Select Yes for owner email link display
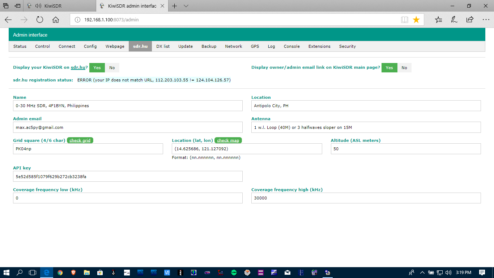494x278 pixels. 389,68
